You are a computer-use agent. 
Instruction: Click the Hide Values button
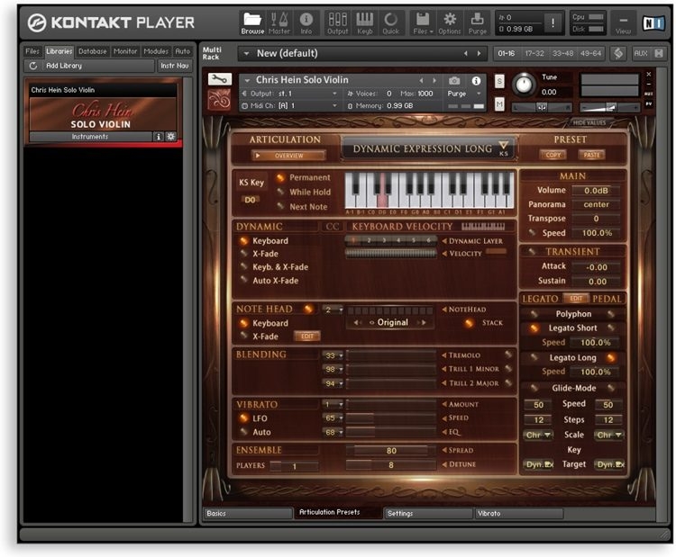coord(589,122)
